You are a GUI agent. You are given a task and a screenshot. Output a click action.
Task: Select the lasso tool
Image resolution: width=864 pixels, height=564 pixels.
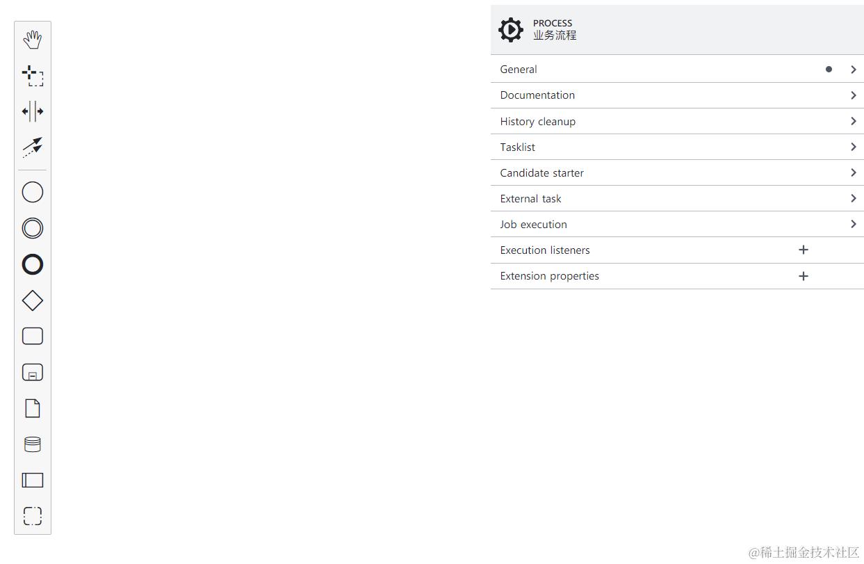tap(33, 75)
